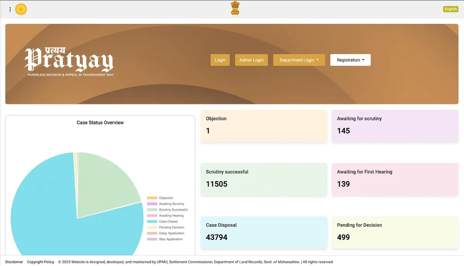The width and height of the screenshot is (464, 266).
Task: Expand the Registration dropdown
Action: click(x=350, y=60)
